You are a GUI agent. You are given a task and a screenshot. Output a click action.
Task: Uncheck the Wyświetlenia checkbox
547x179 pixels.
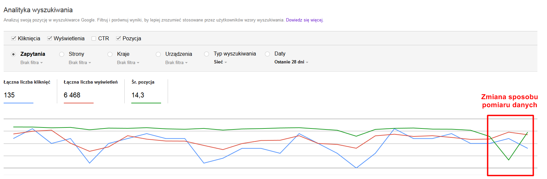(x=50, y=38)
